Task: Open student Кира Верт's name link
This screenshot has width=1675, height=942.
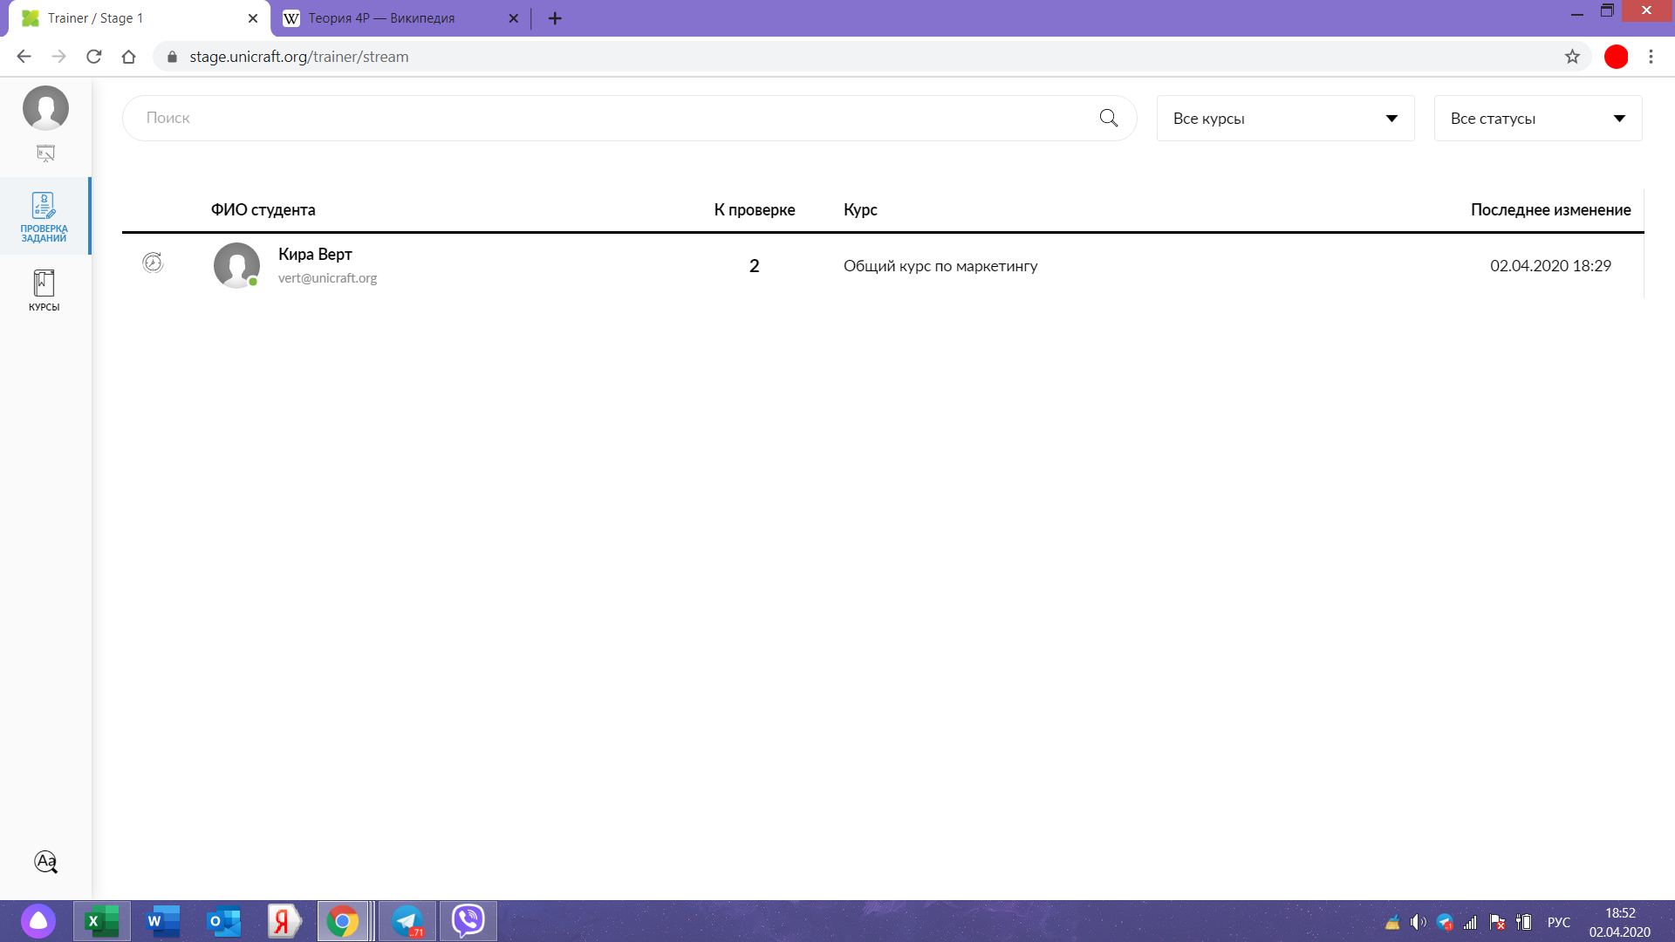Action: (315, 255)
